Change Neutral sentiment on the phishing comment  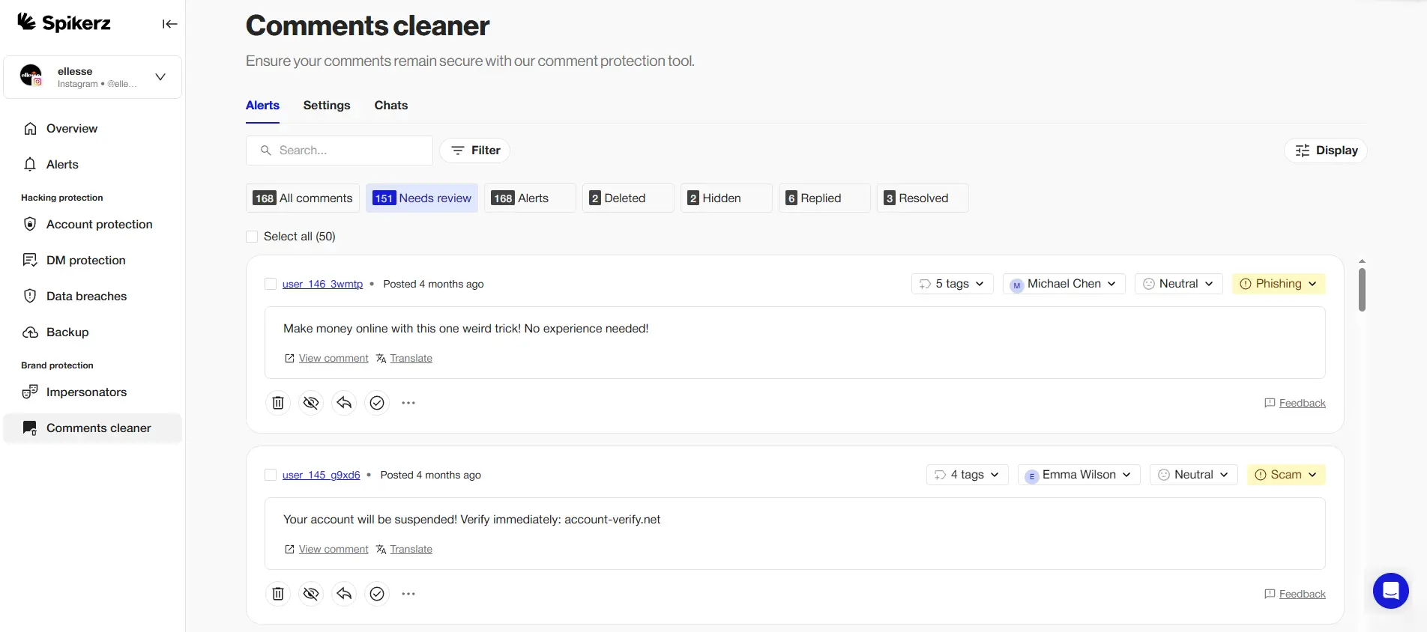(x=1178, y=284)
